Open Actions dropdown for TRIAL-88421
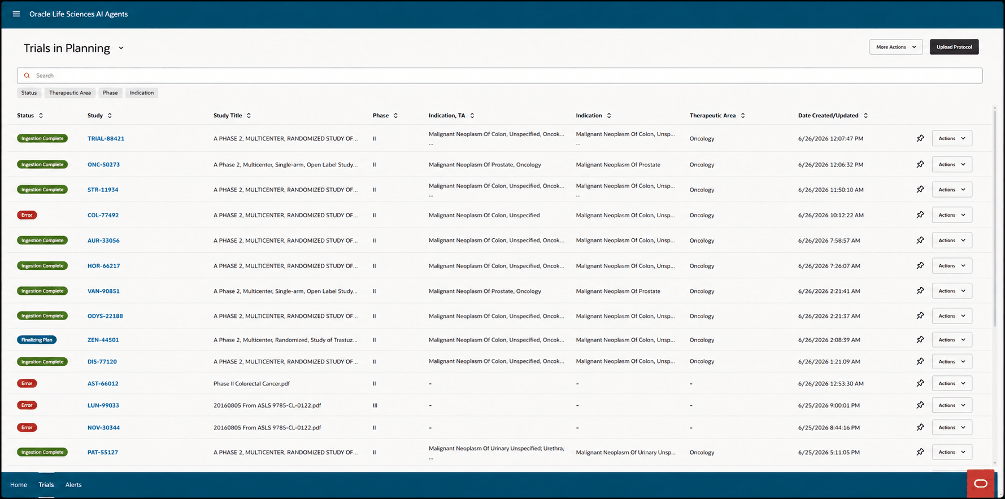 click(952, 138)
